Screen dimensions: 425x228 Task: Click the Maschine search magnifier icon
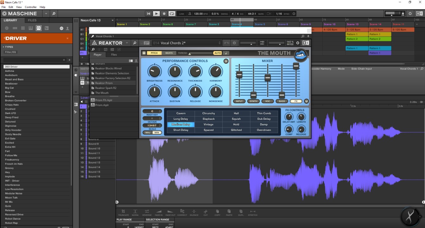tap(54, 14)
